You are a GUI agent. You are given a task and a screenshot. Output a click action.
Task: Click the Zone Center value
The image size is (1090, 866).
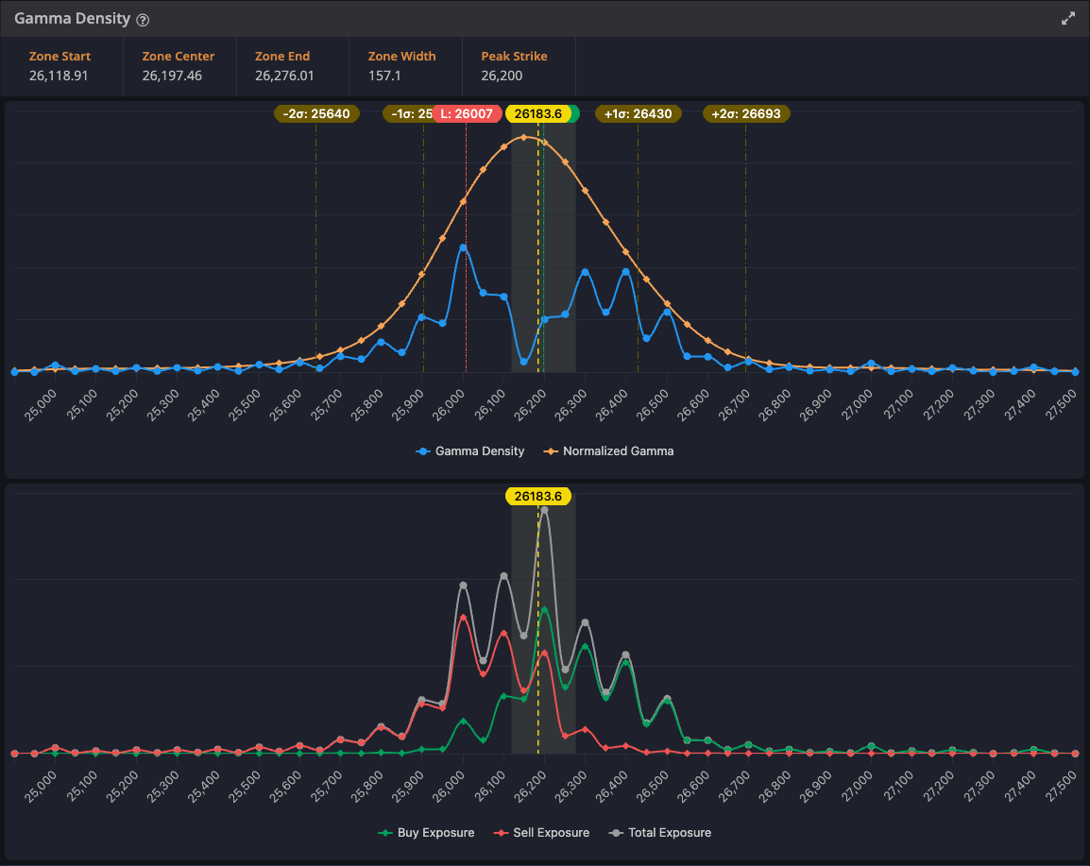point(172,76)
